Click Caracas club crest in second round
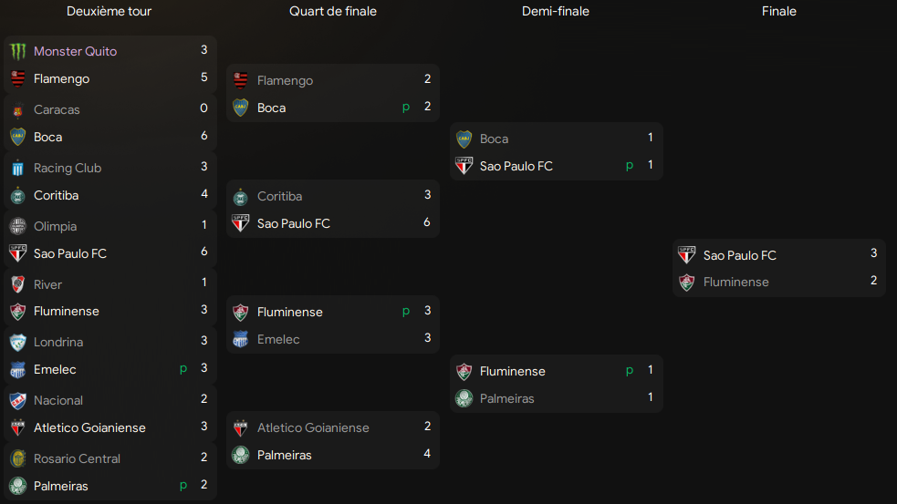The height and width of the screenshot is (504, 897). (17, 109)
